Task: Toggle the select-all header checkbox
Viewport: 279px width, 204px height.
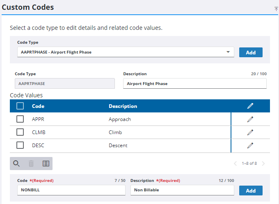Action: (20, 106)
